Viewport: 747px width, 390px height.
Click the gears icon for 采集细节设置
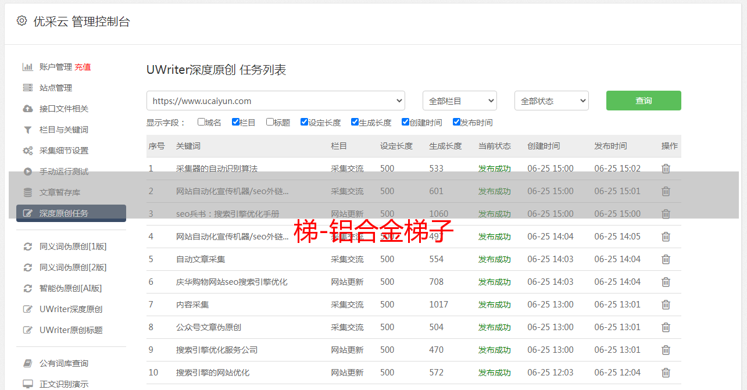click(27, 151)
